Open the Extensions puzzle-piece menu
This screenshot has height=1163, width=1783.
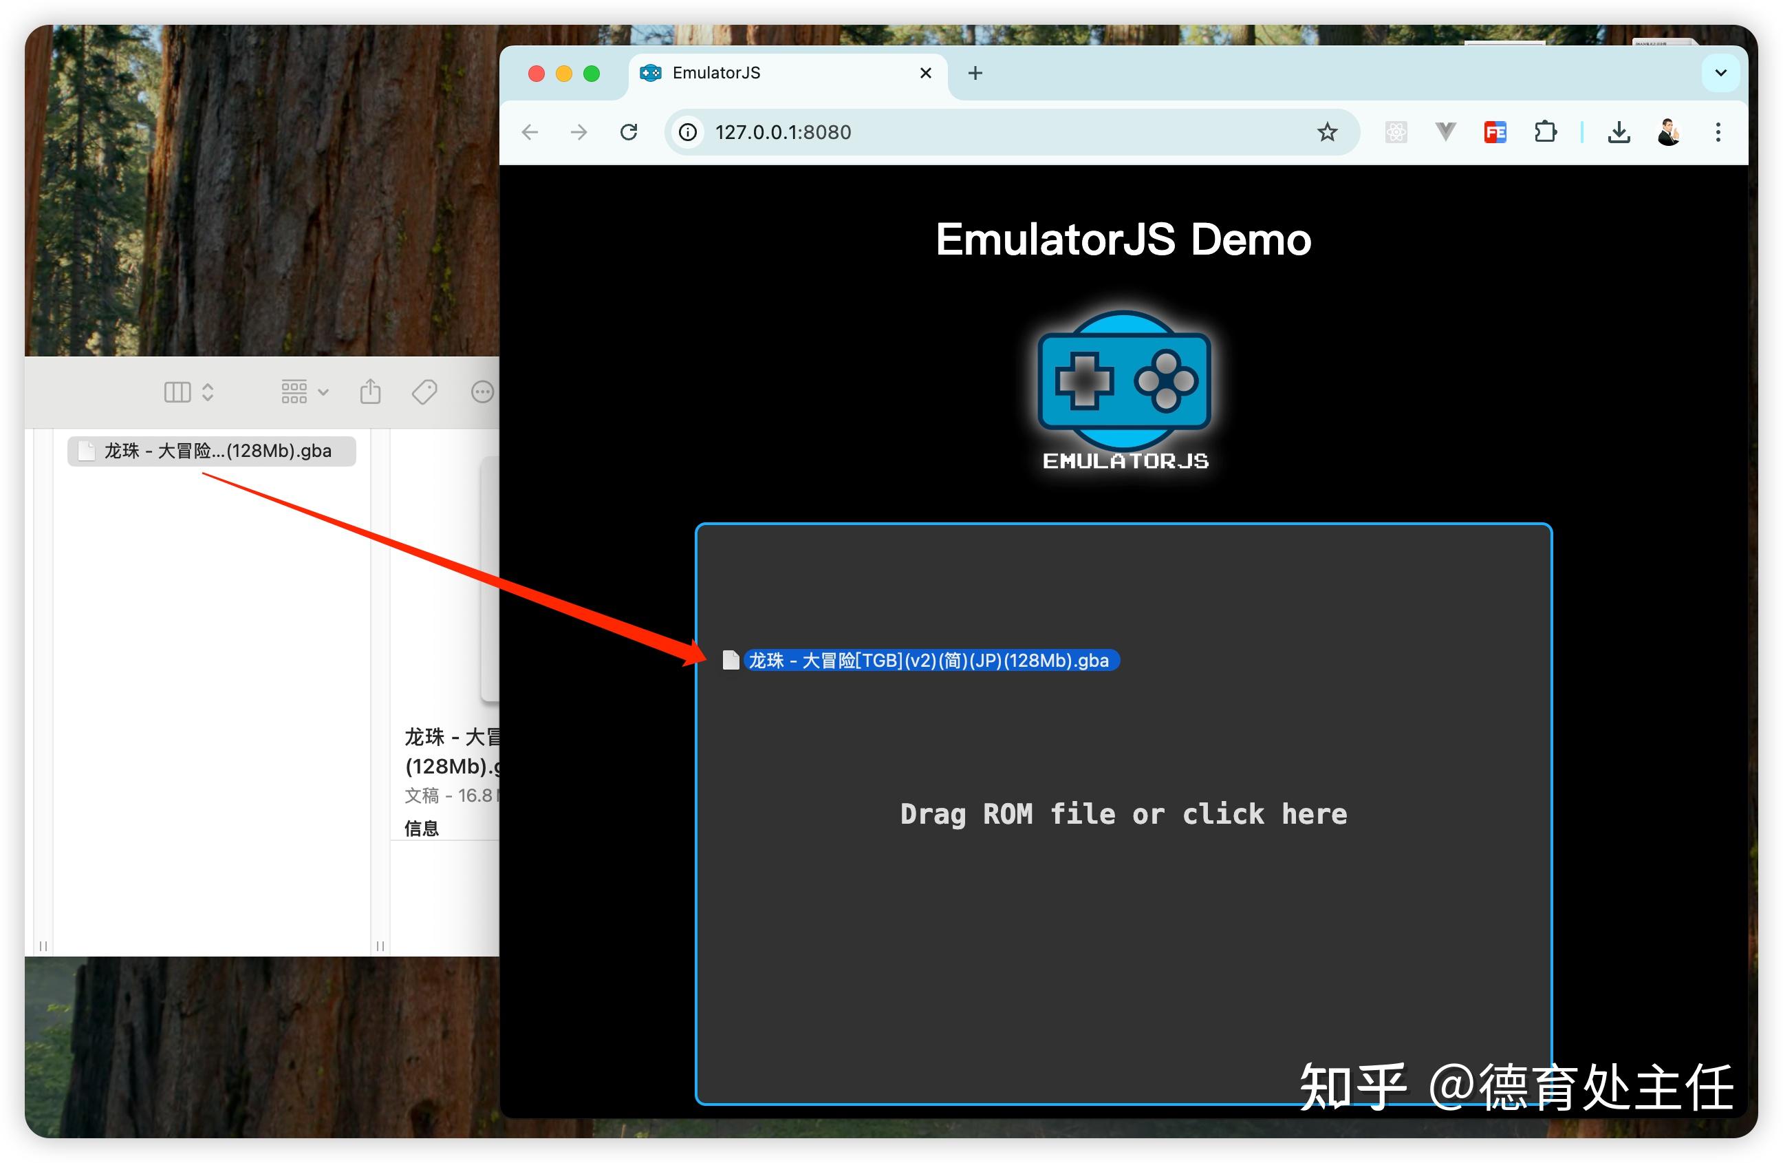(x=1545, y=133)
